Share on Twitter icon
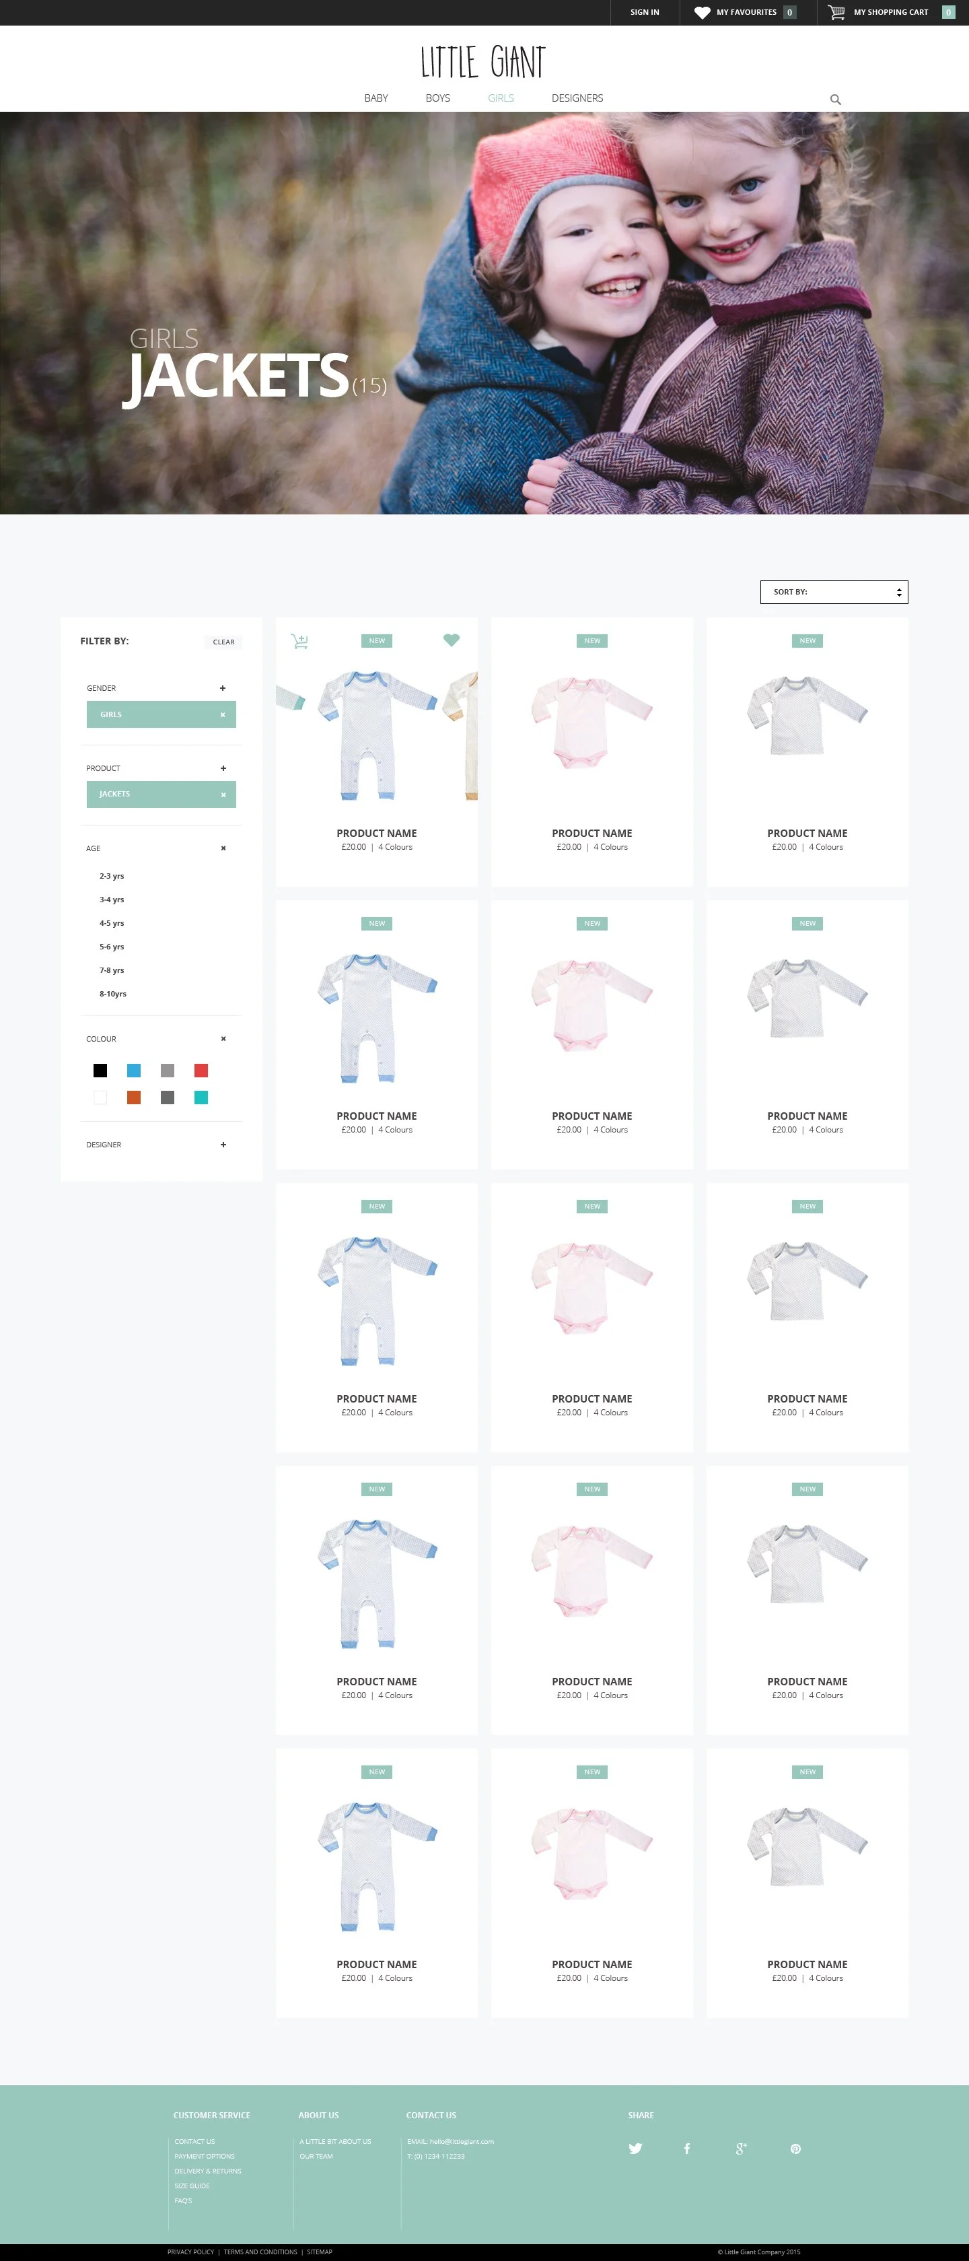969x2261 pixels. (635, 2148)
